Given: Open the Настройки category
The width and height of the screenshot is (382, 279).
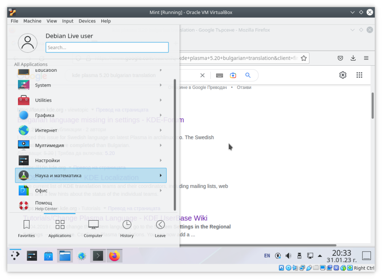Looking at the screenshot, I should 91,160.
